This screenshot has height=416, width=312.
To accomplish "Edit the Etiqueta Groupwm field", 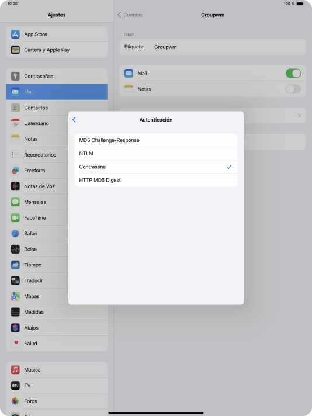I will [213, 47].
